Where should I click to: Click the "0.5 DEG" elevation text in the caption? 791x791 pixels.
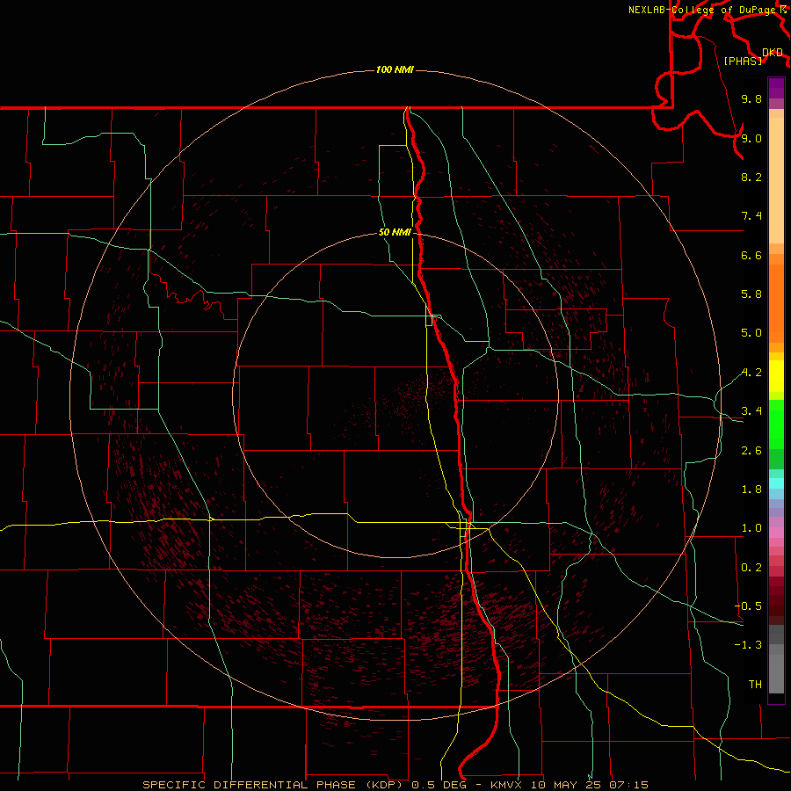coord(439,785)
